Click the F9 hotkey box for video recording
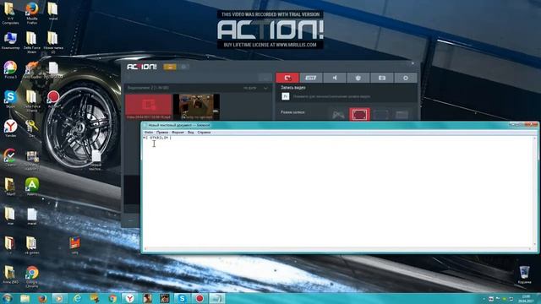This screenshot has height=304, width=541. click(286, 96)
